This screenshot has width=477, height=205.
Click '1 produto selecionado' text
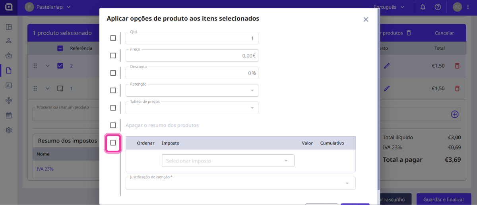(62, 33)
